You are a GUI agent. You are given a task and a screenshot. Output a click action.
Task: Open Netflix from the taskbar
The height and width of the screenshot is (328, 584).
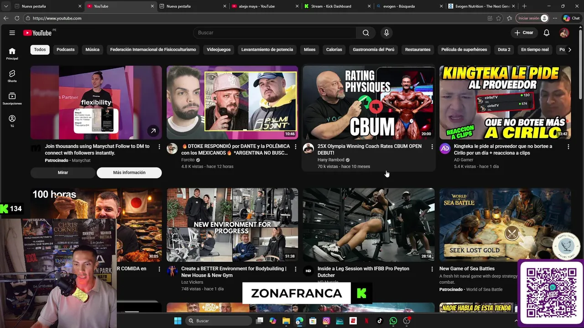366,321
